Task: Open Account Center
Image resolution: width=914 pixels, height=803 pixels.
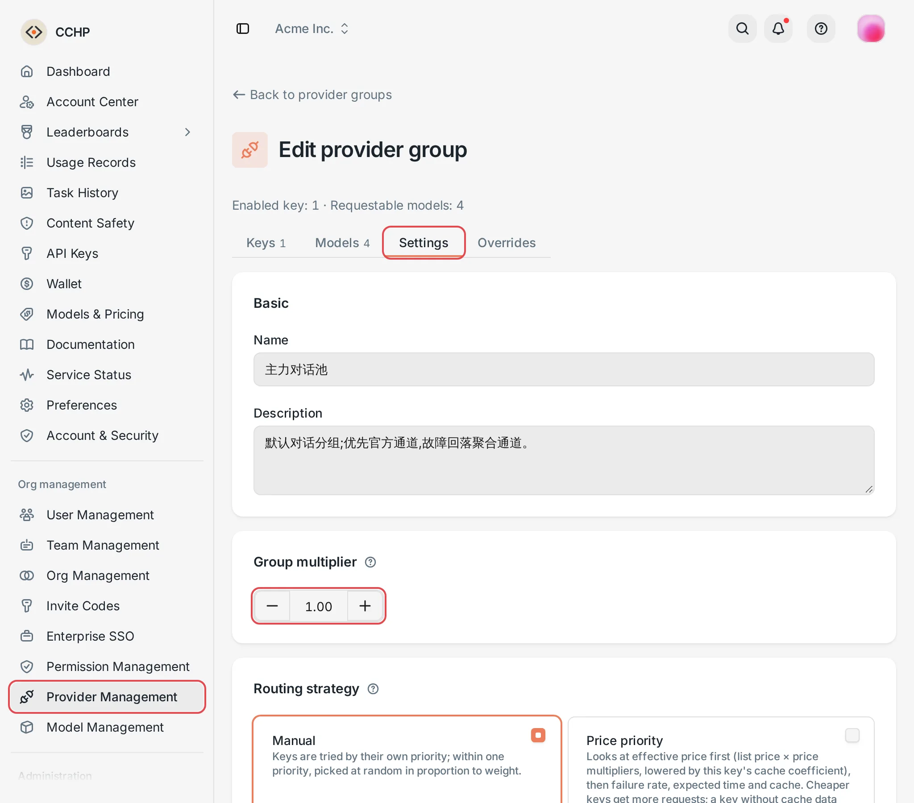Action: pos(107,102)
